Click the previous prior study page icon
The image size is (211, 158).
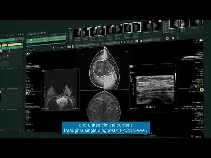tap(128, 42)
